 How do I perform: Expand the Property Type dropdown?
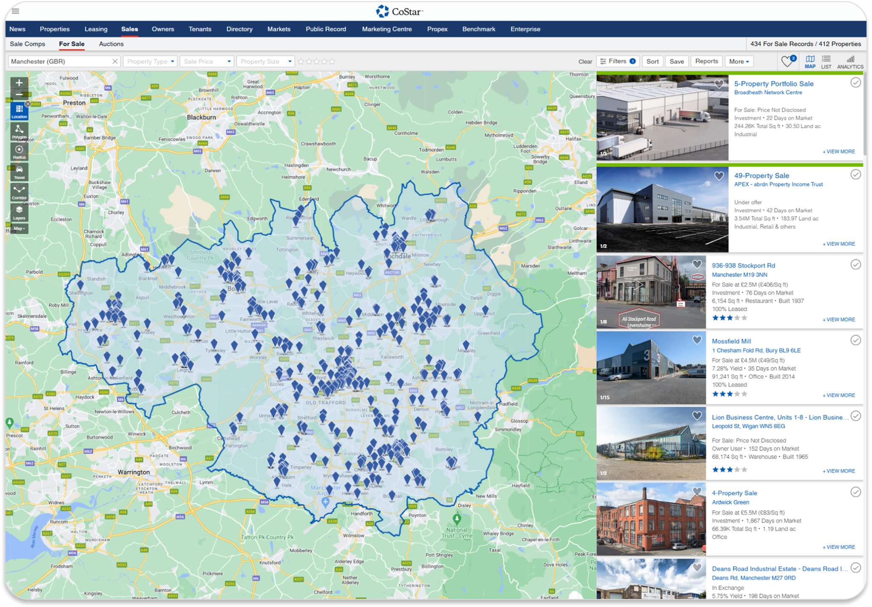150,62
